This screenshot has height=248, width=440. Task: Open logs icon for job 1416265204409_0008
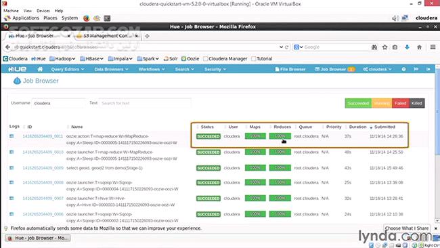[12, 182]
